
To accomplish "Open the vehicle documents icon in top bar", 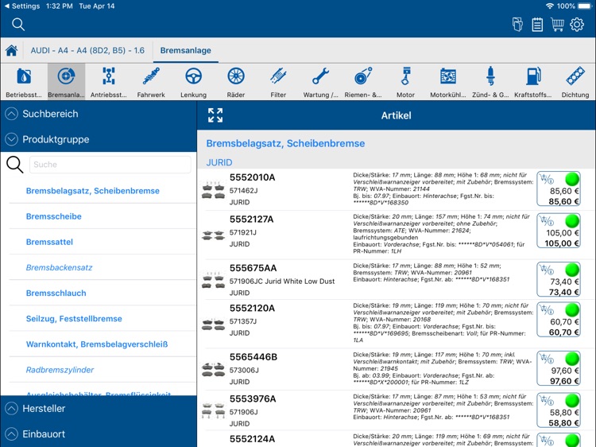I will click(x=517, y=25).
